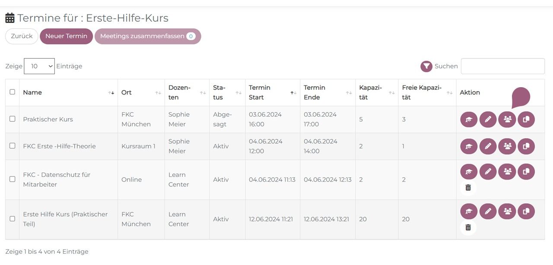Check the FKC Erste -Hilfe-Theorie row checkbox
Viewport: 553px width, 265px height.
pos(12,145)
